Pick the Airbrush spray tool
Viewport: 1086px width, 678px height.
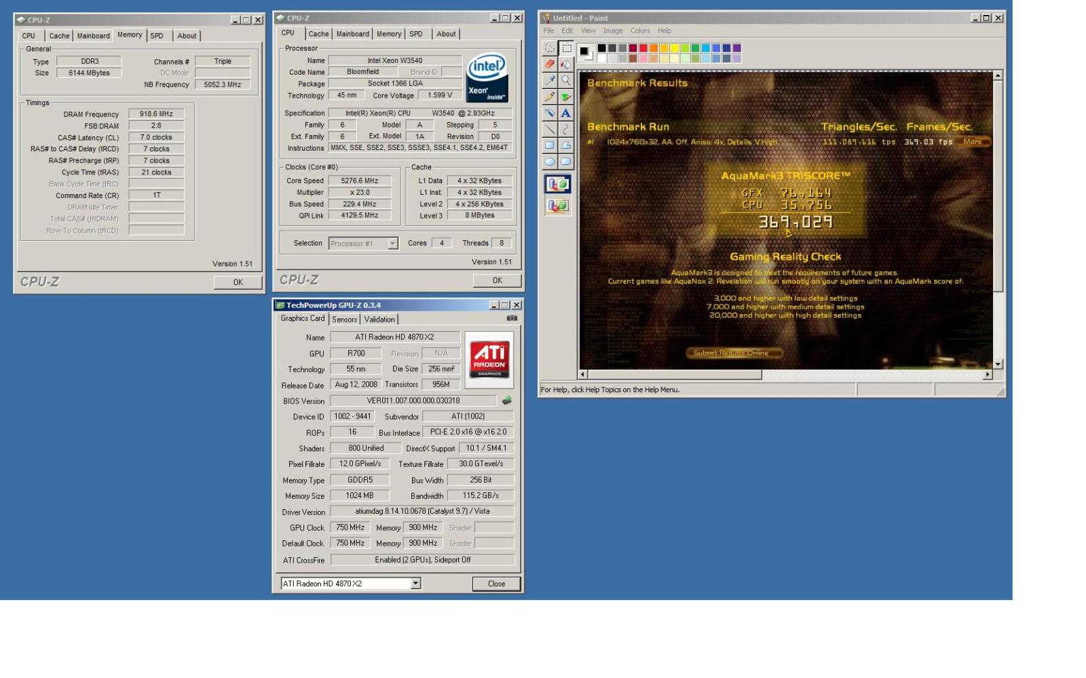(550, 113)
